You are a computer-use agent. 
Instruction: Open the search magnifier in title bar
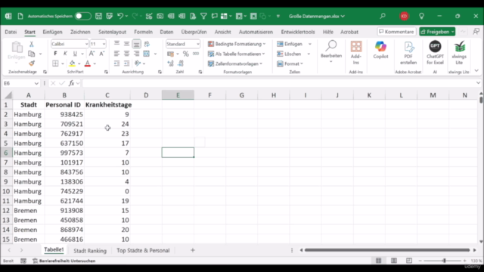point(383,16)
